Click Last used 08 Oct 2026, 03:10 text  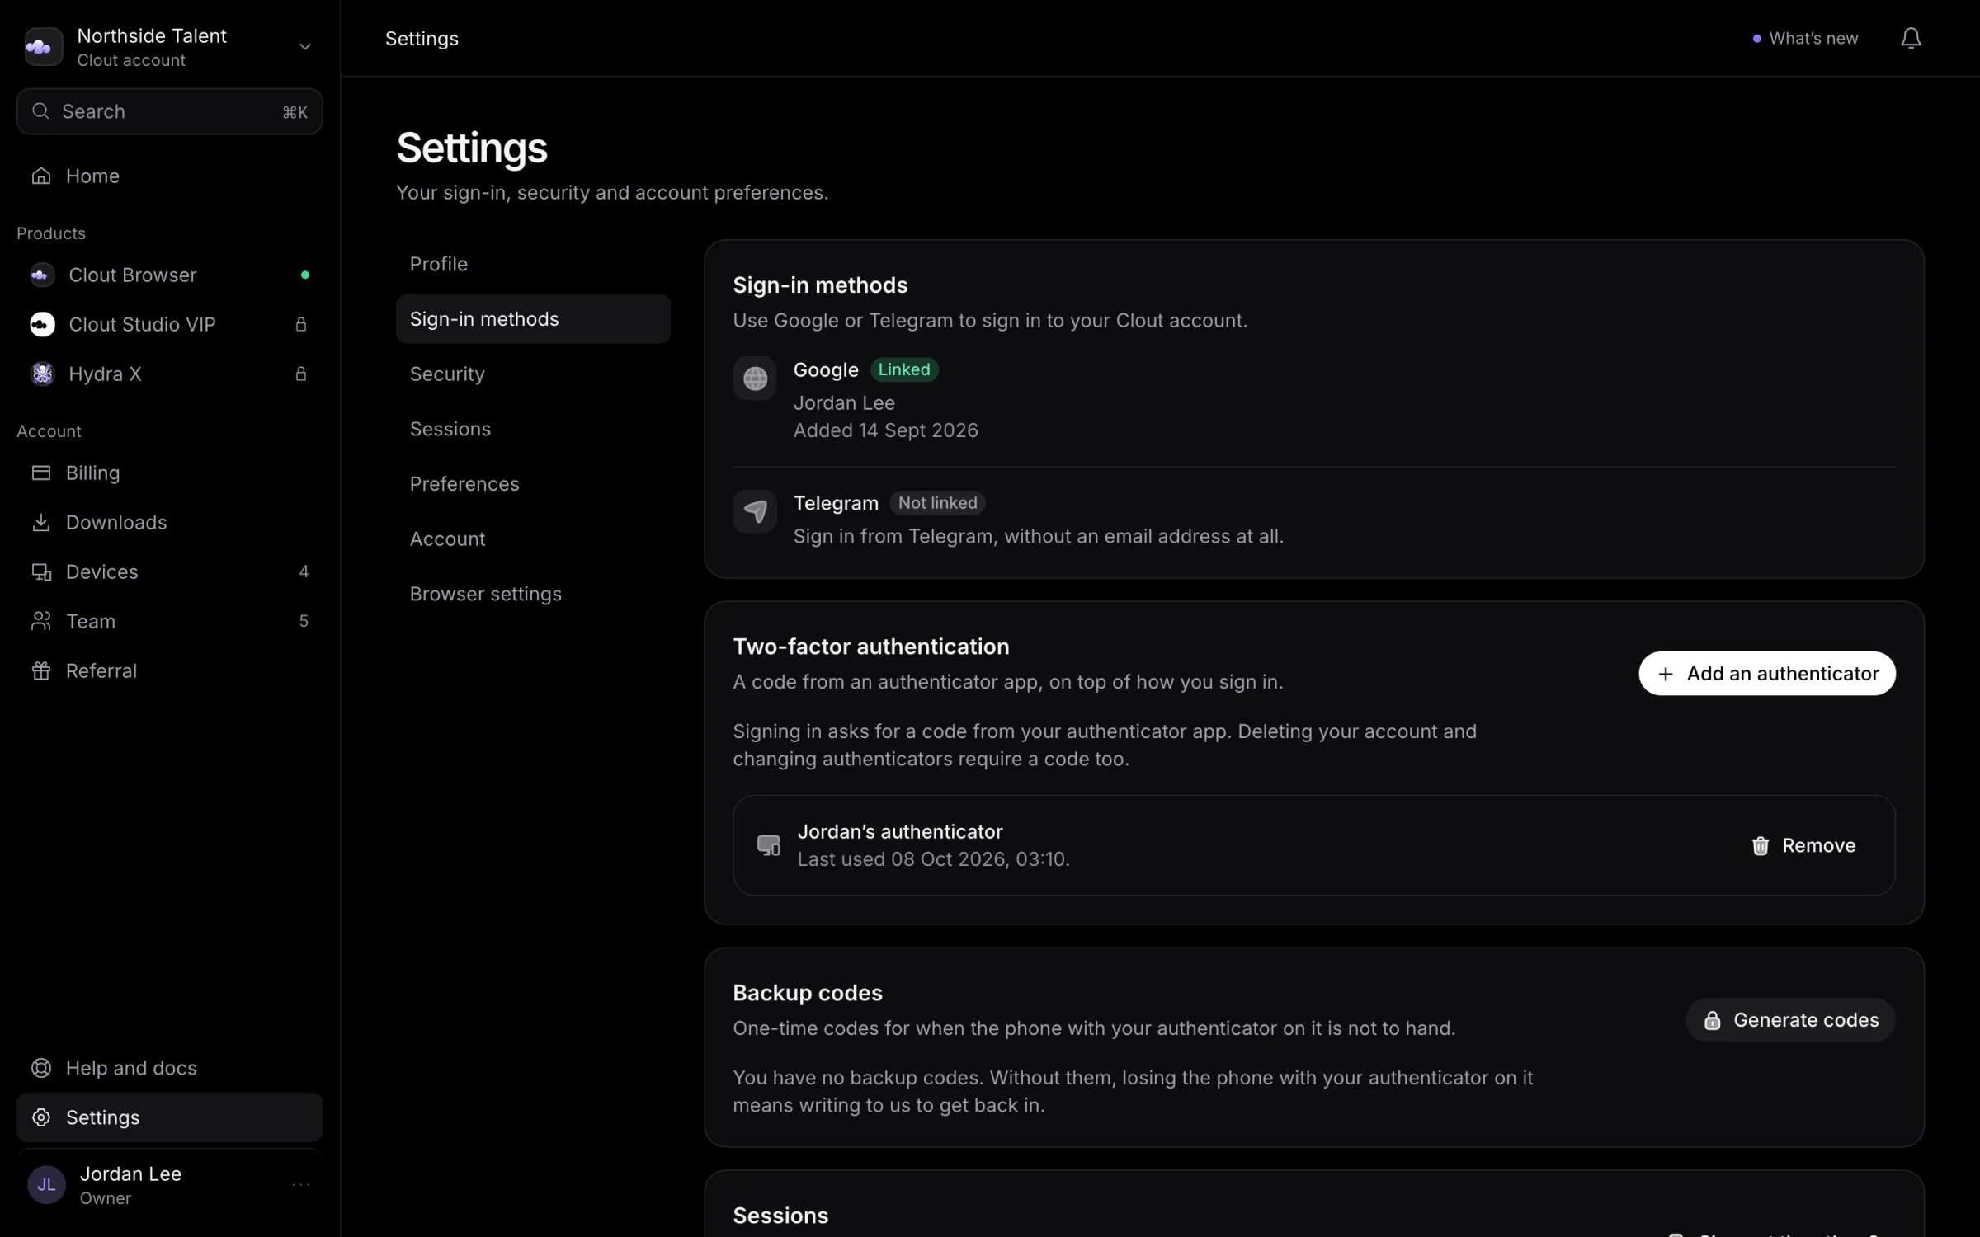934,859
